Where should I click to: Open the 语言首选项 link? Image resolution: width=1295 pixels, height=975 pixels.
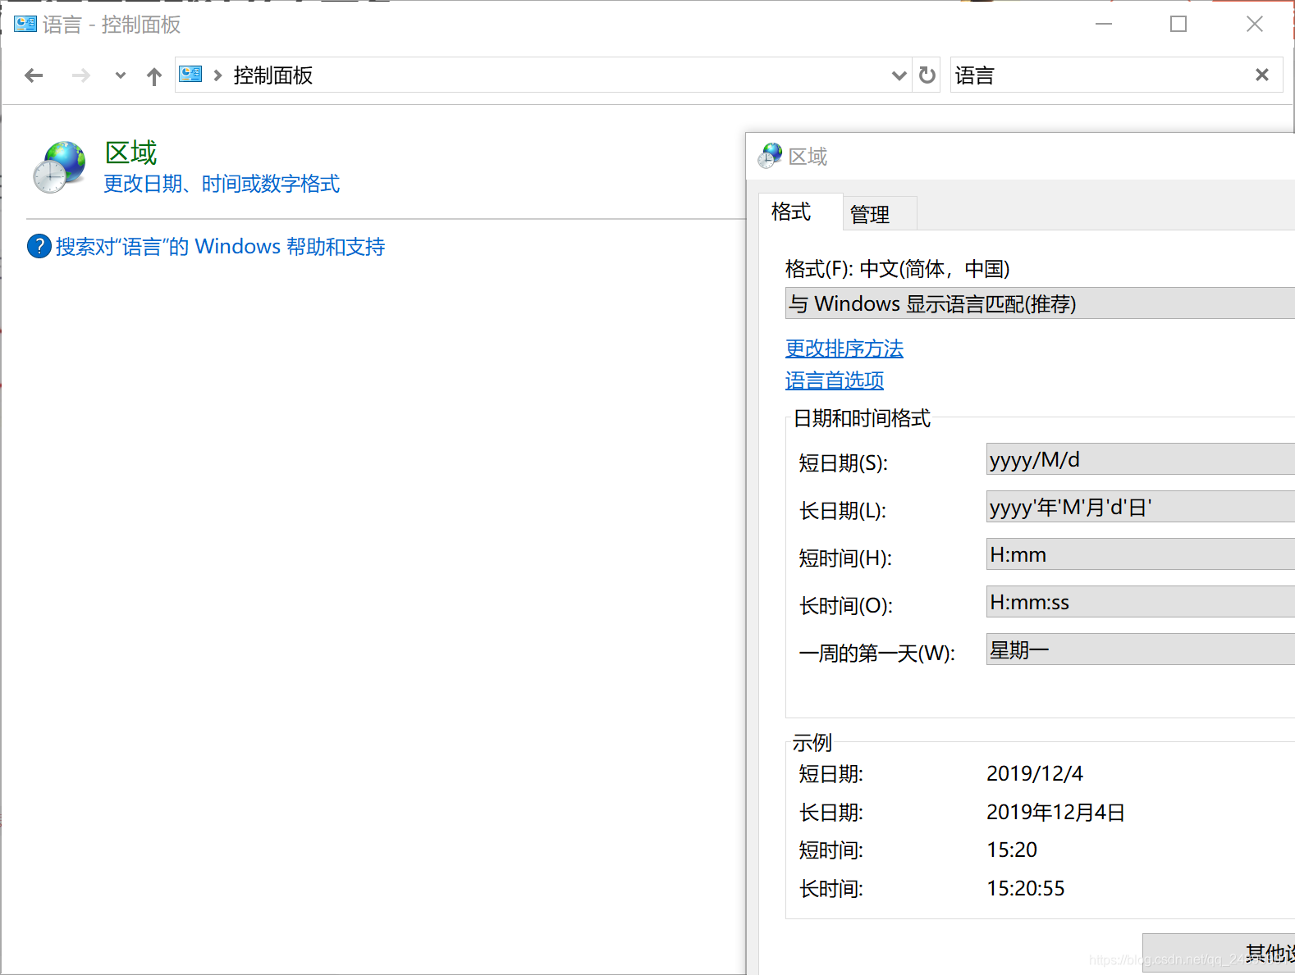pos(835,380)
